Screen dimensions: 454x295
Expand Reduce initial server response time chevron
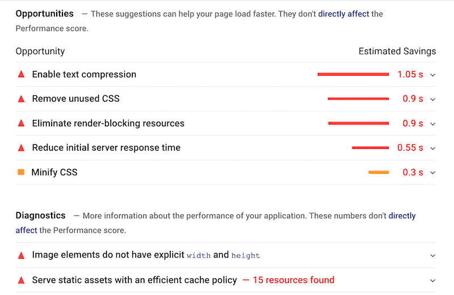pyautogui.click(x=433, y=148)
